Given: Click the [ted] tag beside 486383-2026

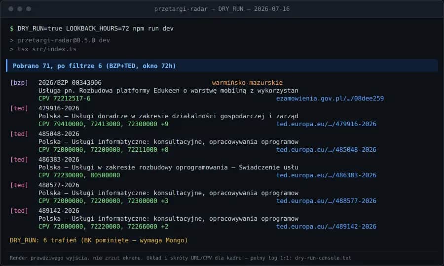Looking at the screenshot, I should 19,160.
